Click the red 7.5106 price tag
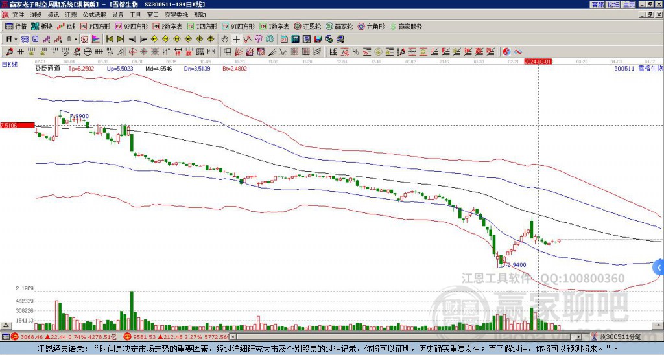 18,125
